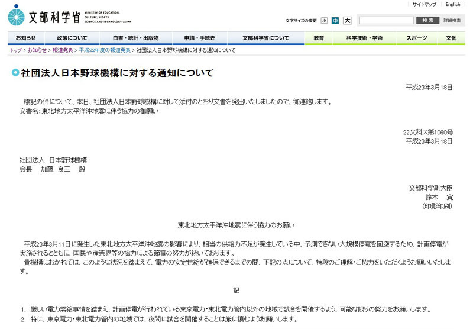Go to お知らせ in breadcrumb
Screen dimensions: 473x329
(x=37, y=50)
